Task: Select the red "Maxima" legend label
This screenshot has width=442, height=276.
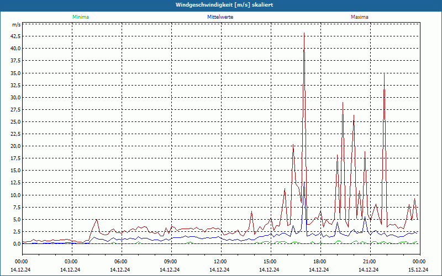Action: click(360, 17)
